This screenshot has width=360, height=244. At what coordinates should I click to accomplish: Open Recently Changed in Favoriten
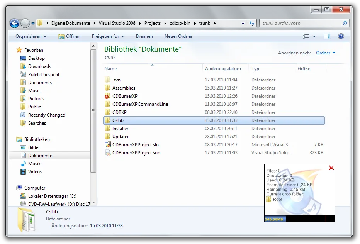pos(43,115)
